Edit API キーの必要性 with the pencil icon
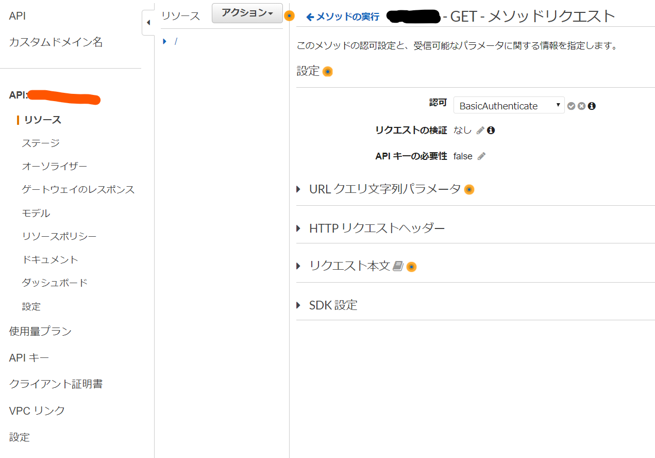Image resolution: width=655 pixels, height=458 pixels. coord(481,156)
